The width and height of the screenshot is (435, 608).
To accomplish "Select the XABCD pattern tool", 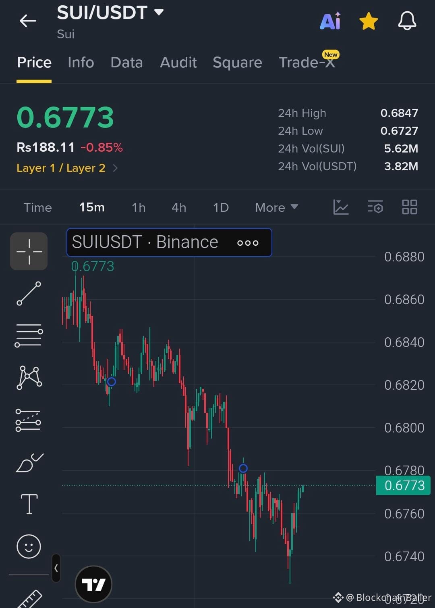I will click(x=29, y=378).
